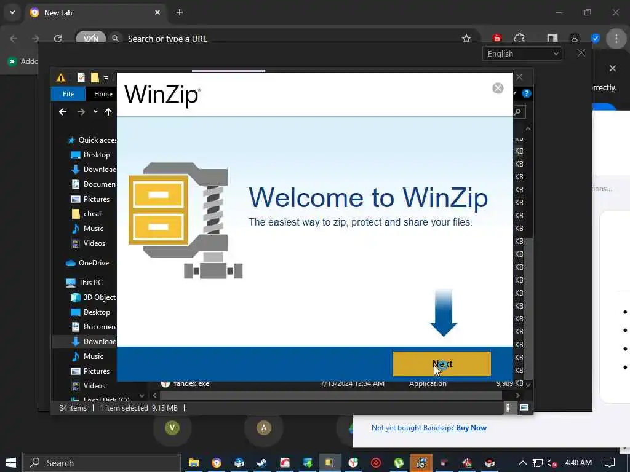Switch Explorer to large icons view
This screenshot has height=472, width=630.
tap(524, 408)
